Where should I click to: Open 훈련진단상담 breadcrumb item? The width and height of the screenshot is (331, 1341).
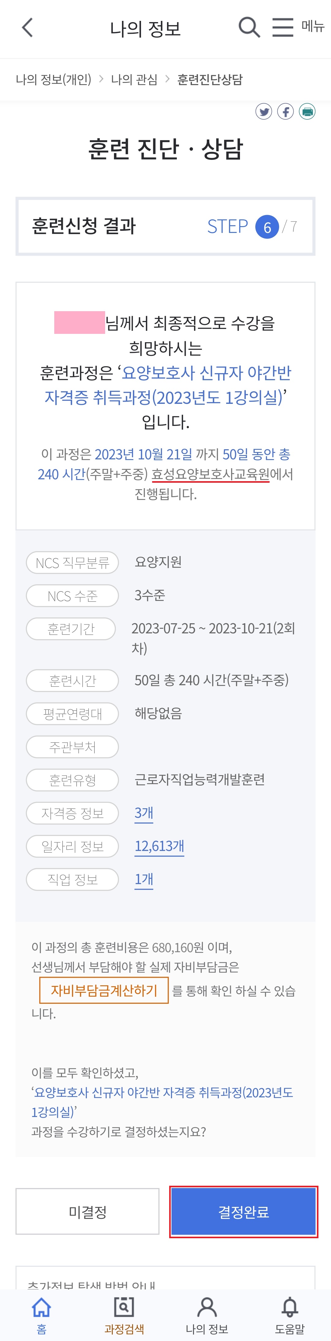coord(210,80)
